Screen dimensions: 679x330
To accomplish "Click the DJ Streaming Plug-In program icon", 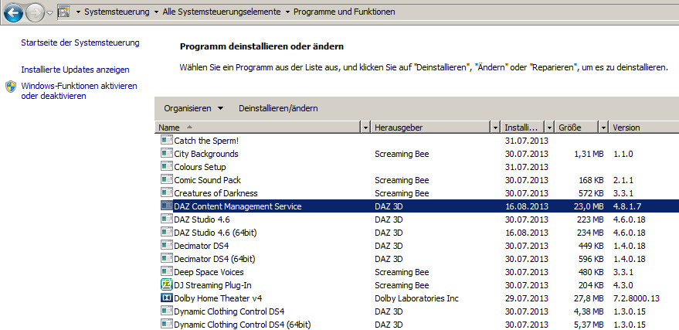I will [x=167, y=284].
